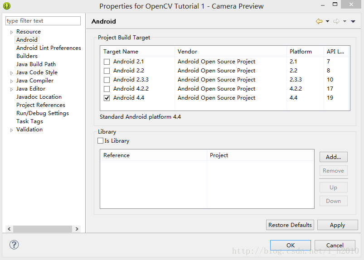The width and height of the screenshot is (364, 260).
Task: Click the Add... library button
Action: click(333, 157)
